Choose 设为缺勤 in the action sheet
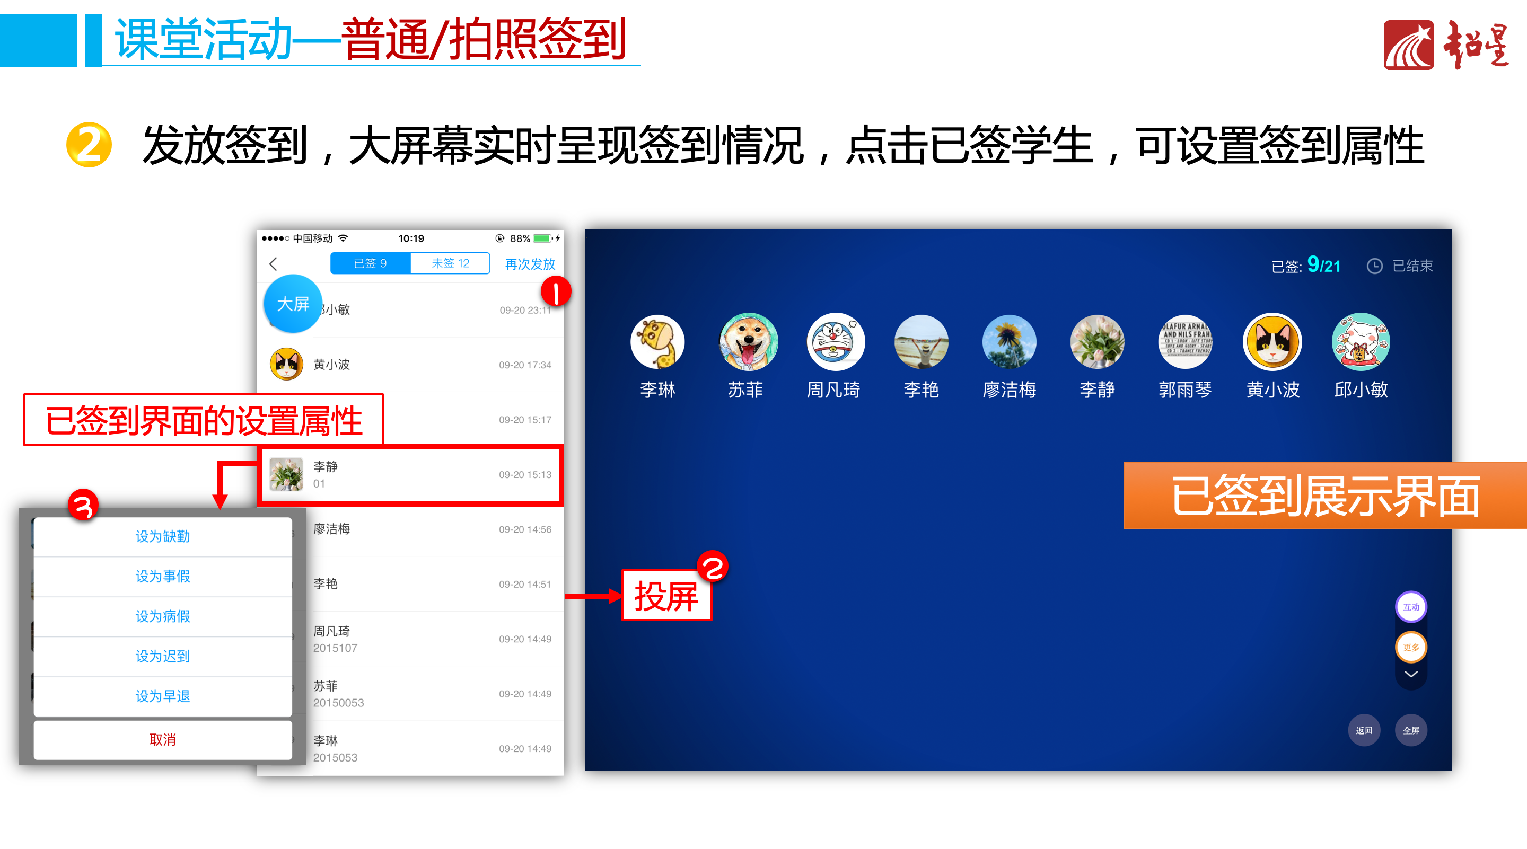Viewport: 1527px width, 849px height. click(163, 536)
